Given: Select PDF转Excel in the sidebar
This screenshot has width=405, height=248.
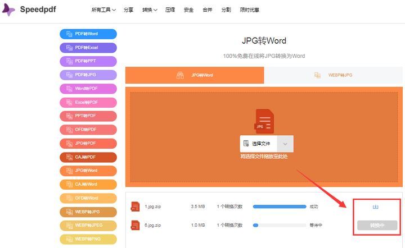Looking at the screenshot, I should click(88, 48).
